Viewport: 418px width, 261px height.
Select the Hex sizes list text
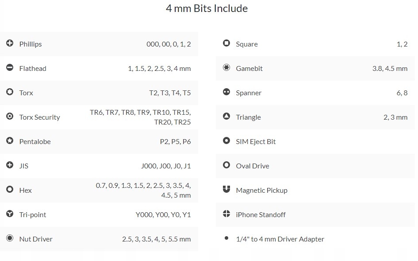tap(143, 190)
